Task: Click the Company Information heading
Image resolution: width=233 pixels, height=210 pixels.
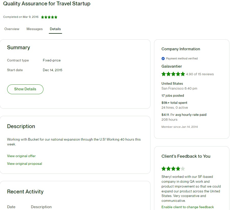Action: [x=181, y=49]
